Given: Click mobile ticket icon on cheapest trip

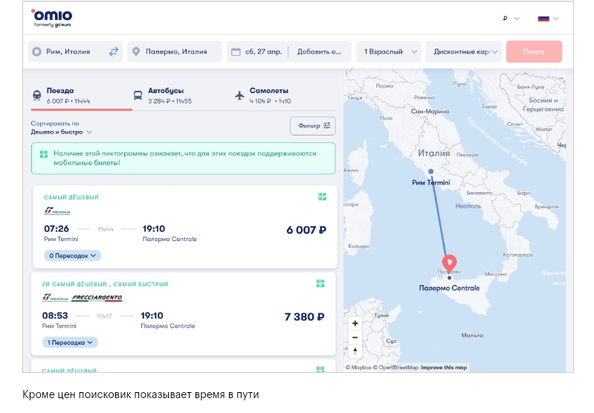Looking at the screenshot, I should tap(322, 196).
